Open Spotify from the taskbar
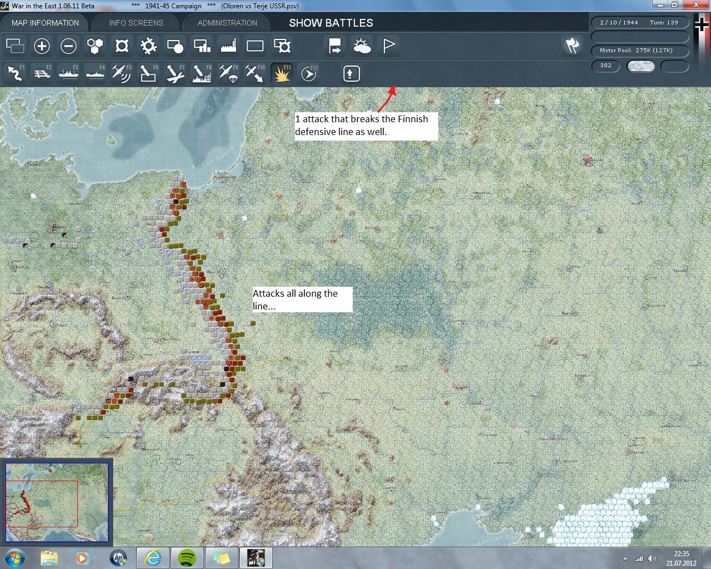Screen dimensions: 711x569 pos(187,558)
